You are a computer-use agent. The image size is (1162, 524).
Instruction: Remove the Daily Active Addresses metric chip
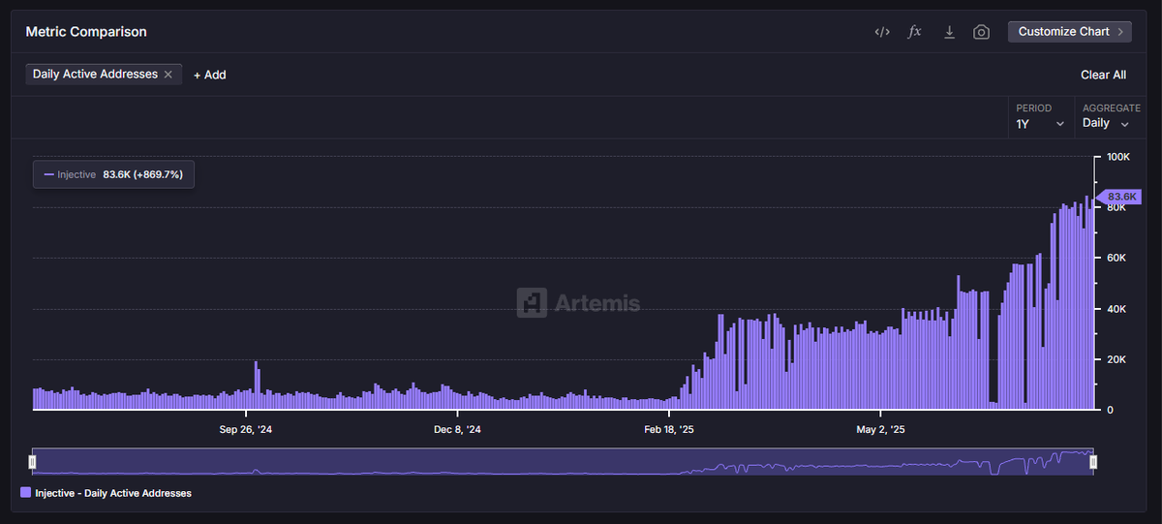[168, 75]
